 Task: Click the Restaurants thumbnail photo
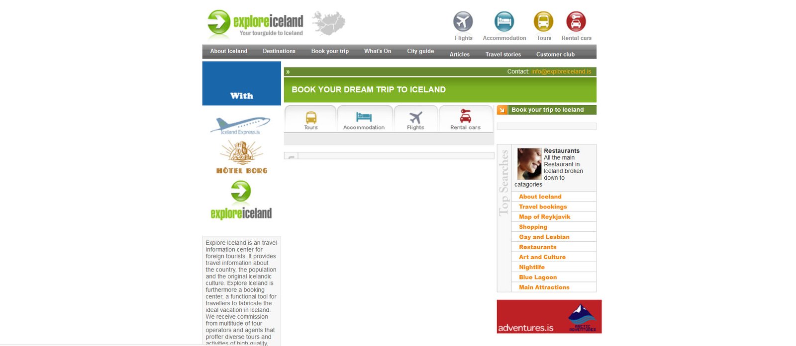click(529, 164)
